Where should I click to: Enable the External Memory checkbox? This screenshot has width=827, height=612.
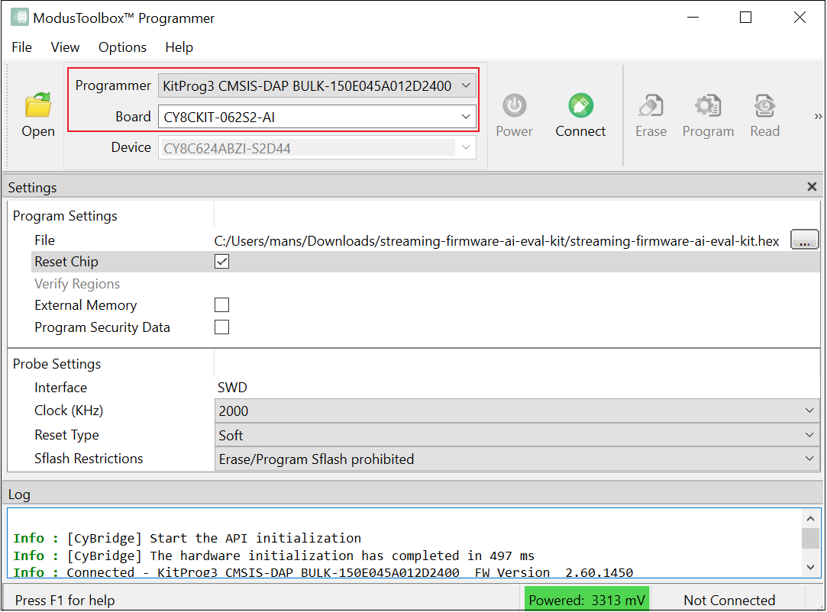(x=222, y=304)
